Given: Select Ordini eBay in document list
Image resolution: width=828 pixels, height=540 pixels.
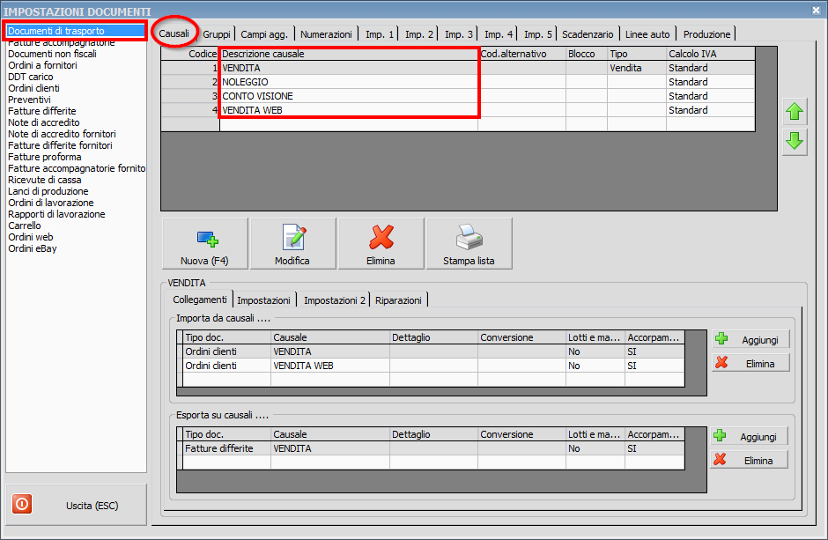Looking at the screenshot, I should (x=32, y=248).
